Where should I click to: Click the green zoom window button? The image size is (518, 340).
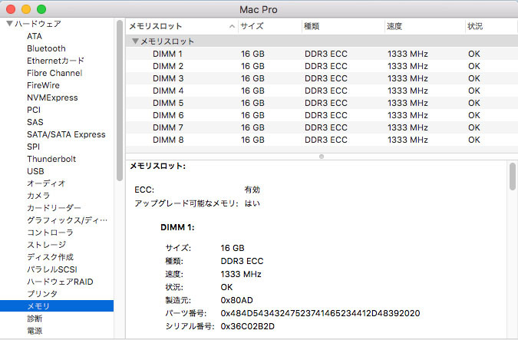point(41,8)
